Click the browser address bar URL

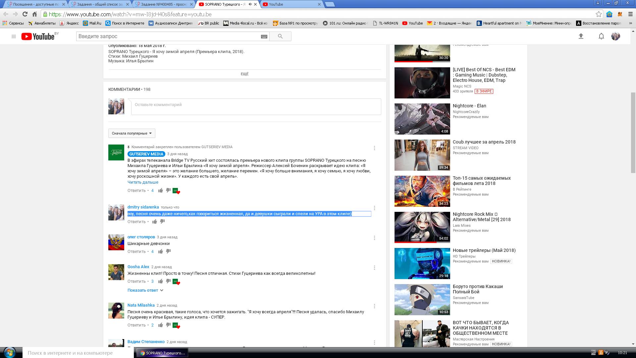click(x=130, y=14)
